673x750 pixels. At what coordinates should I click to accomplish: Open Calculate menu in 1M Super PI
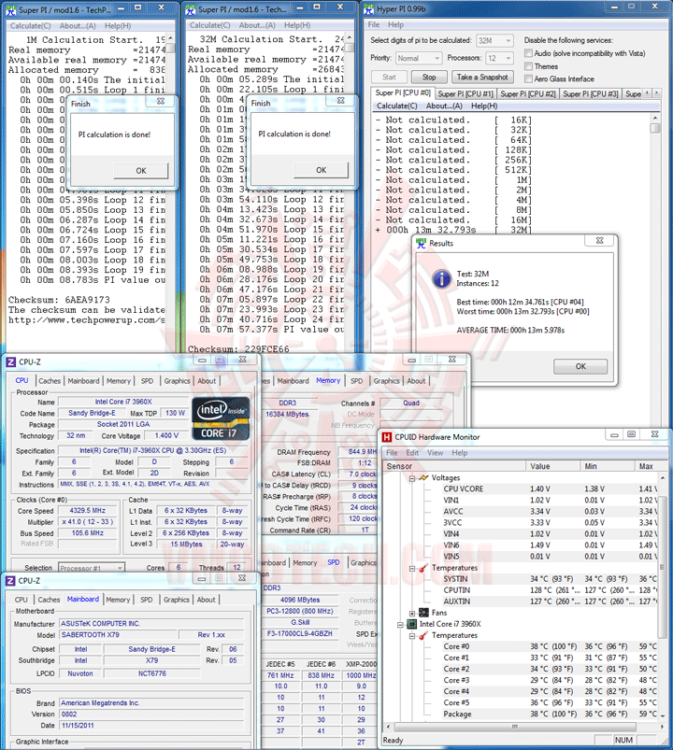(x=30, y=26)
